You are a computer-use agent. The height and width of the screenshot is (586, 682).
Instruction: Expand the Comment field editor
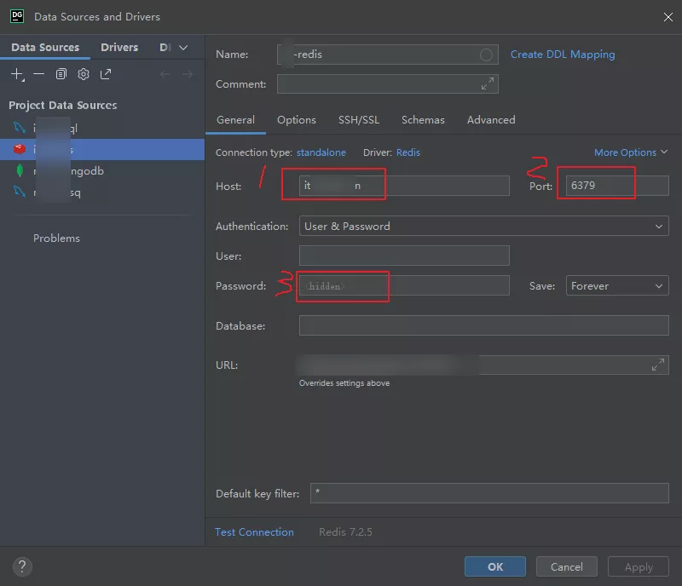point(487,83)
